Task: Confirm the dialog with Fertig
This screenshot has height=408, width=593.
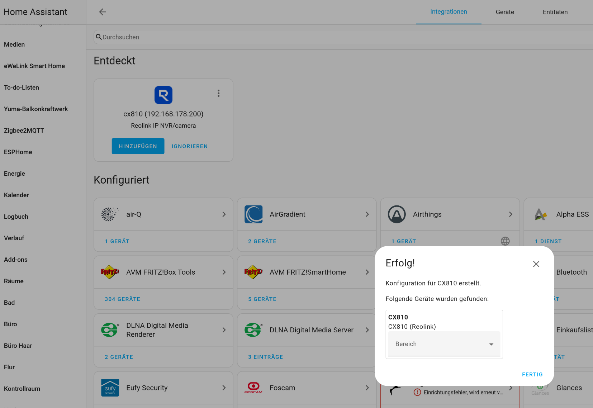Action: 532,374
